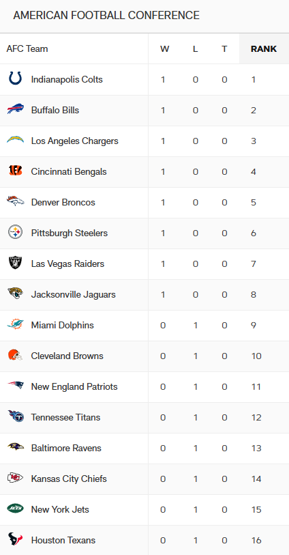Open the Tennessee Titans team link
The image size is (289, 555).
[x=65, y=417]
